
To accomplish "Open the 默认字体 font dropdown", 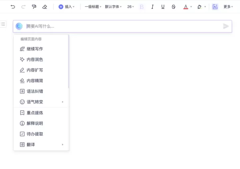I will click(113, 7).
